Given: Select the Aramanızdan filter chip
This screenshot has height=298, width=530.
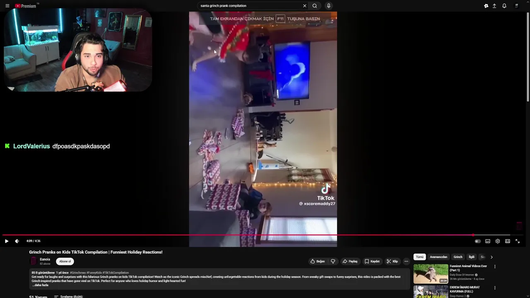Looking at the screenshot, I should coord(438,257).
